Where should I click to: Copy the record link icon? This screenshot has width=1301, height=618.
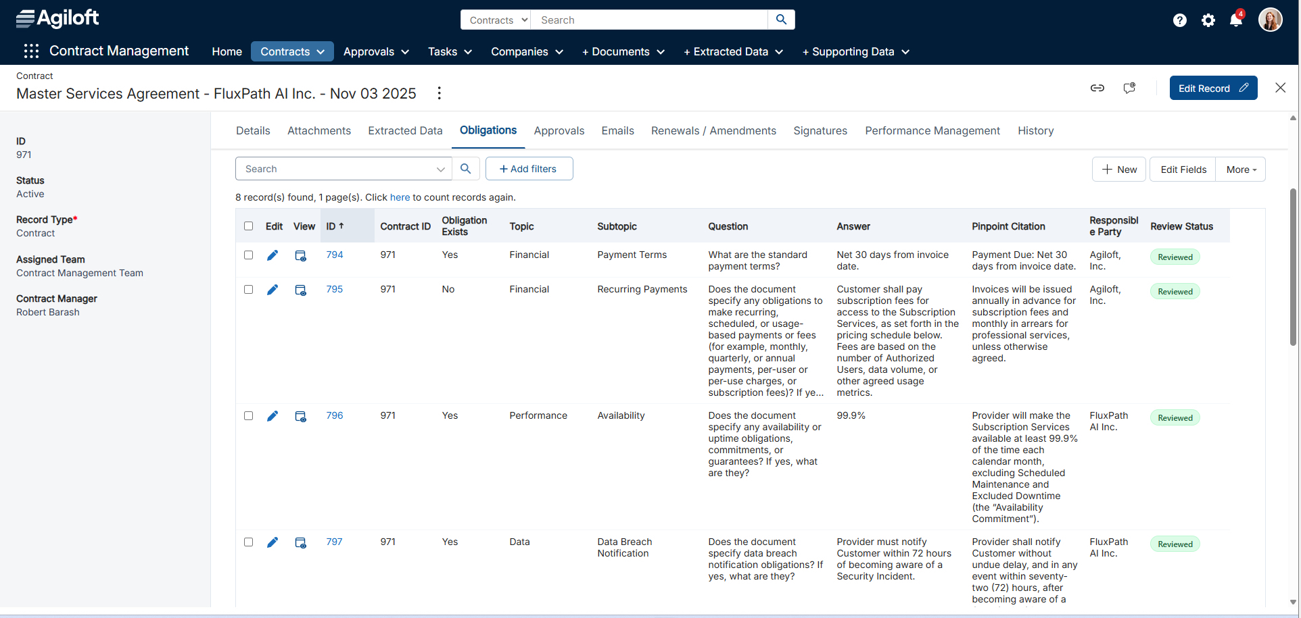pos(1097,88)
